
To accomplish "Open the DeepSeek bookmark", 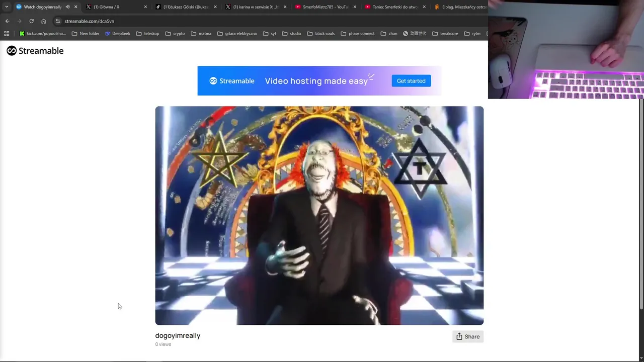I will 117,34.
